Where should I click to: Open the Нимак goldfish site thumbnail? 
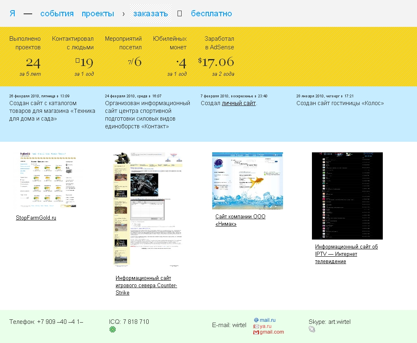coord(248,181)
